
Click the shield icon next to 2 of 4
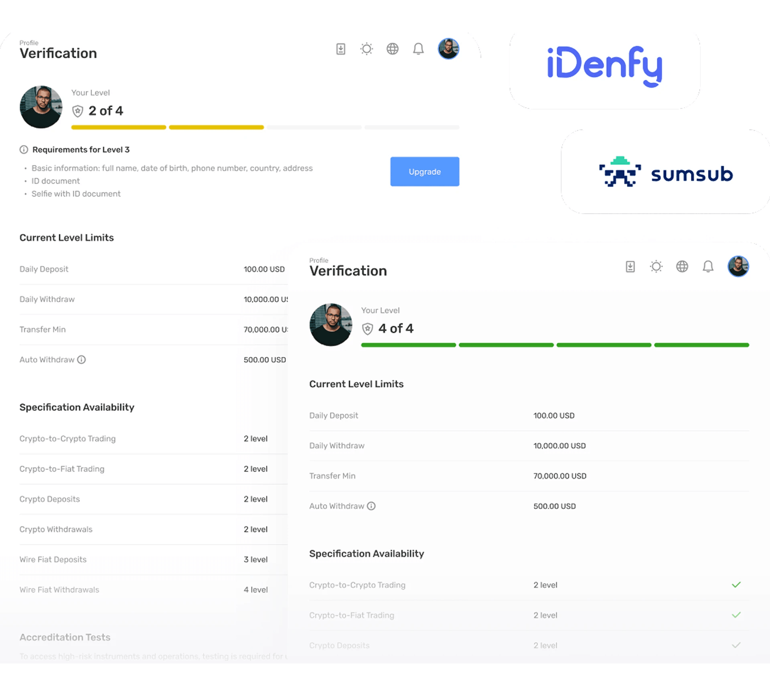tap(78, 111)
